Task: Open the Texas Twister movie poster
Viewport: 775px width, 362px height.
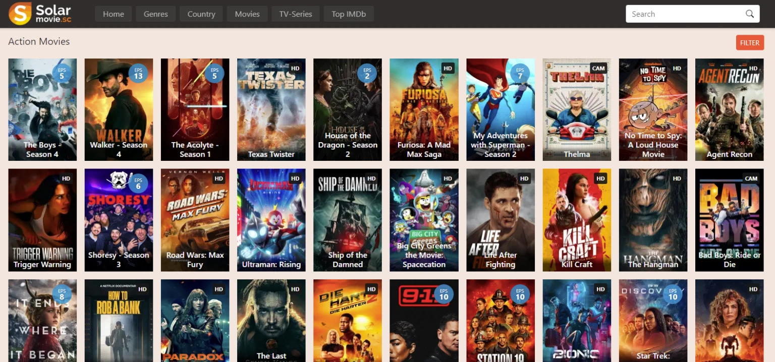Action: click(271, 109)
